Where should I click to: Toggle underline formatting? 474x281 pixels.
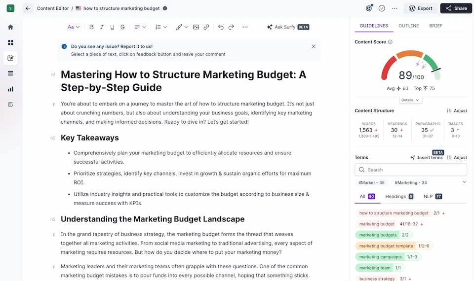[x=112, y=27]
